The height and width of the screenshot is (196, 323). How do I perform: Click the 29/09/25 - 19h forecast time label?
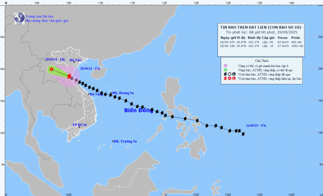point(55,59)
